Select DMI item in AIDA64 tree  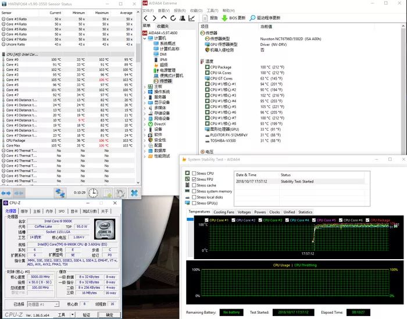[x=160, y=54]
